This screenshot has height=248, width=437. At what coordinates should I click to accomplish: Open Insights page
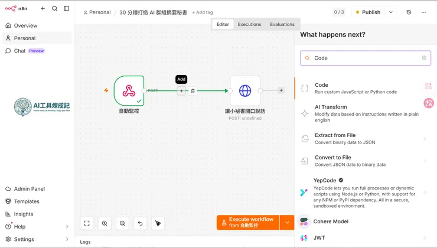(37, 214)
